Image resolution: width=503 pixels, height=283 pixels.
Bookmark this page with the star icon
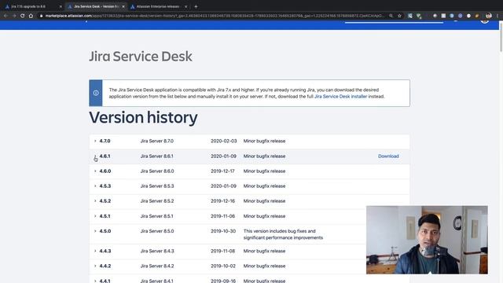[399, 16]
